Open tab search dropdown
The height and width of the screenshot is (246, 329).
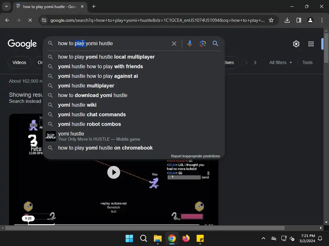pos(6,6)
